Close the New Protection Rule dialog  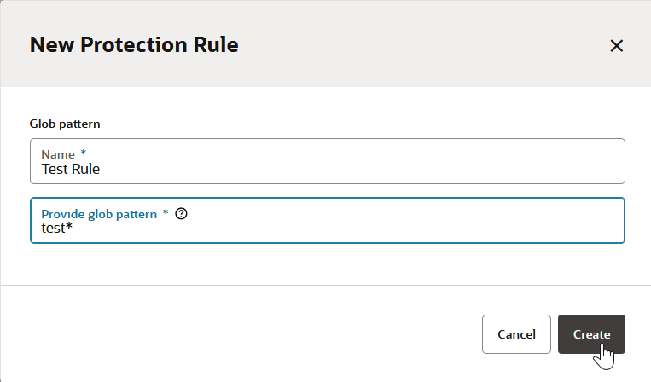point(616,46)
